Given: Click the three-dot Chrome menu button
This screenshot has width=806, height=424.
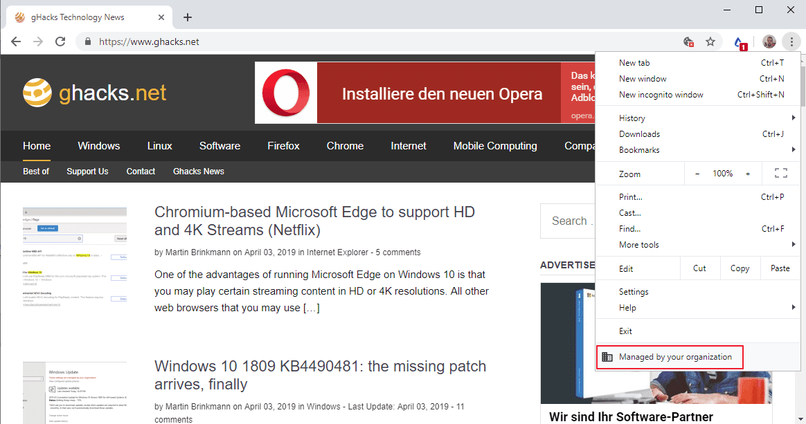Looking at the screenshot, I should [791, 42].
